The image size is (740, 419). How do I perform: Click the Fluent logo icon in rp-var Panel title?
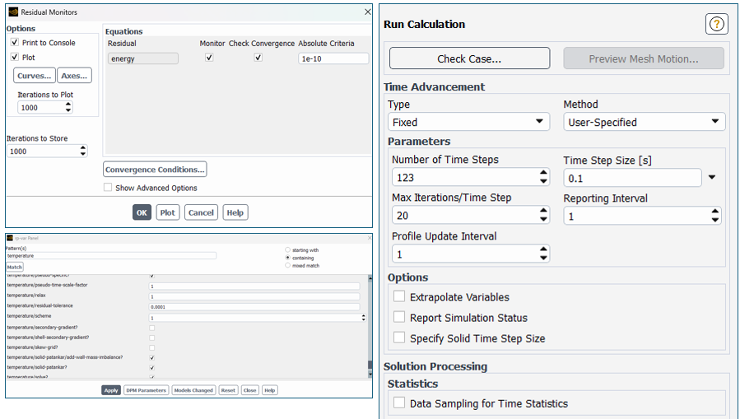[10, 238]
